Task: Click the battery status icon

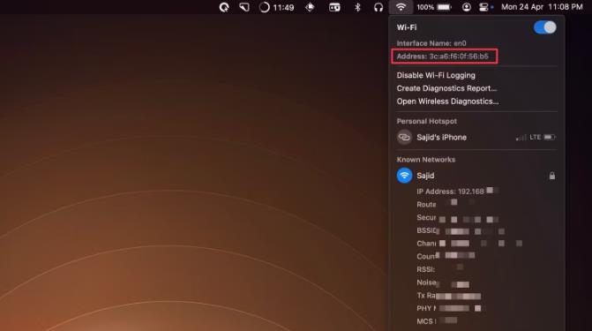Action: 445,7
